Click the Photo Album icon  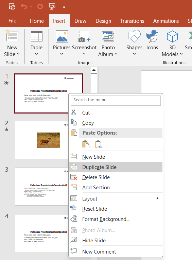point(108,36)
